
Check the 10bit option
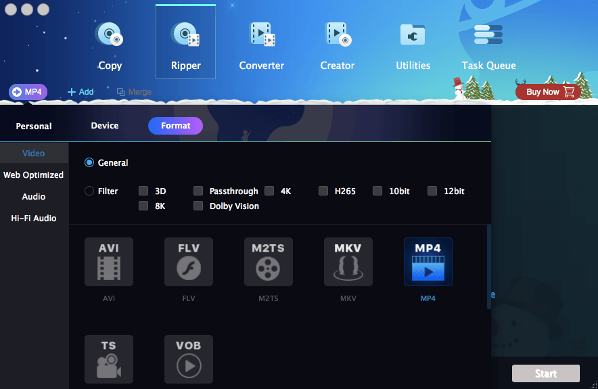tap(377, 191)
